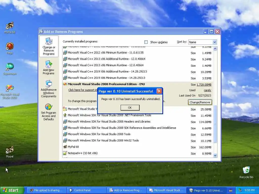Click the Visual Studio 2008 Professional Edition icon
The width and height of the screenshot is (259, 194).
point(65,84)
